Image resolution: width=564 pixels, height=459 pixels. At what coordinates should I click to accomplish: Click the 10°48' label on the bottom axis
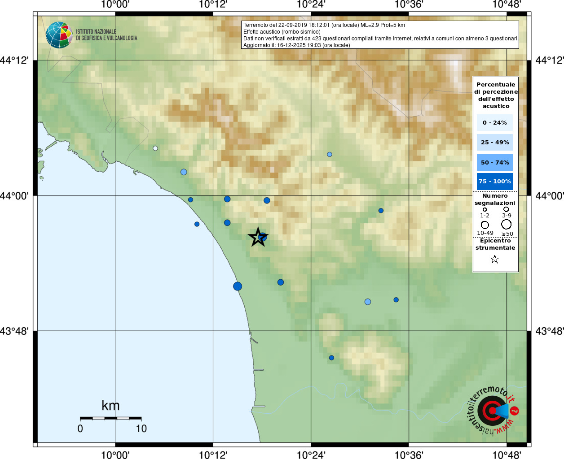click(507, 455)
